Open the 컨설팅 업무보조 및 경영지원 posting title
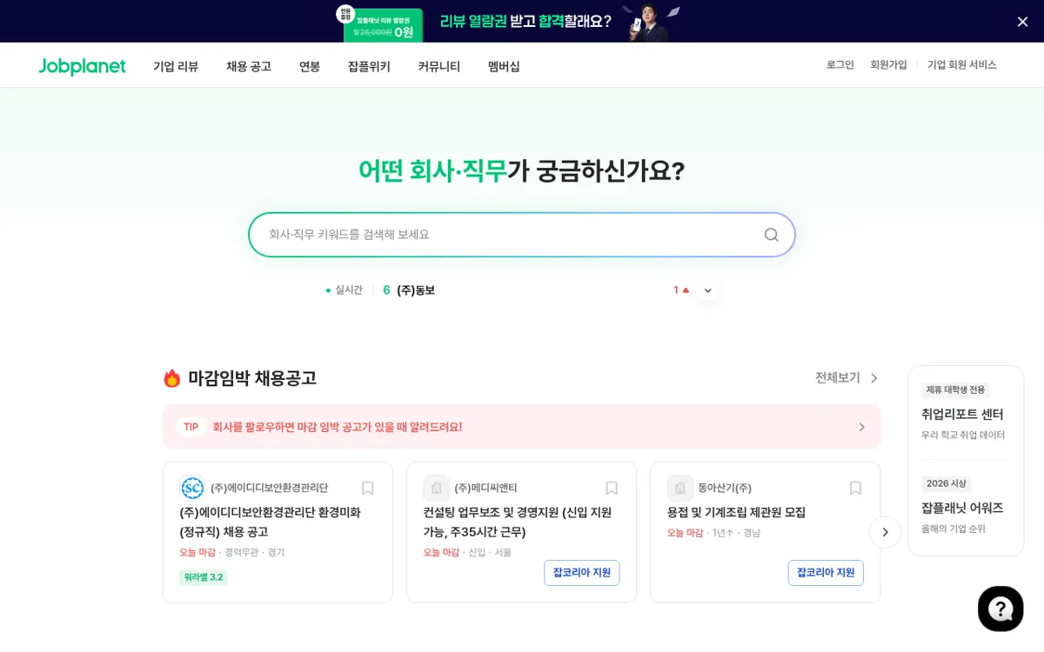The height and width of the screenshot is (652, 1044). tap(518, 522)
